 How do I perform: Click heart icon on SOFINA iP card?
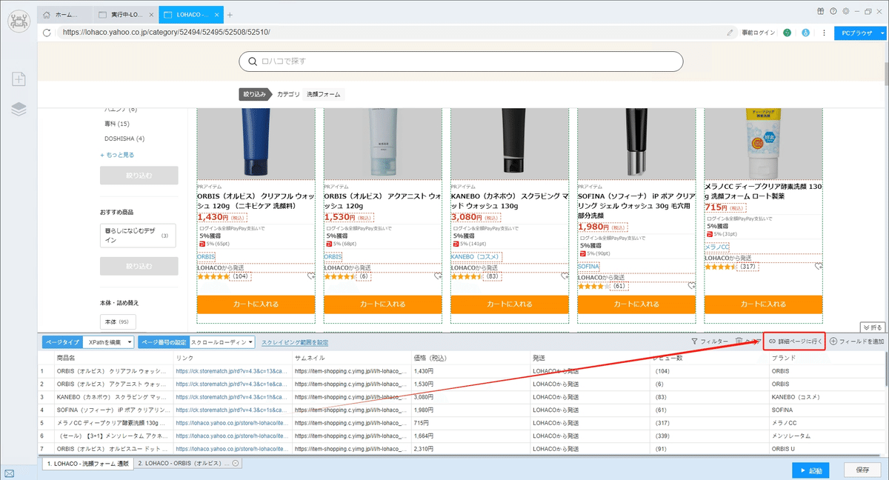click(692, 286)
